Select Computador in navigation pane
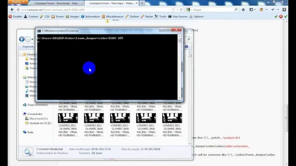 click(x=33, y=114)
